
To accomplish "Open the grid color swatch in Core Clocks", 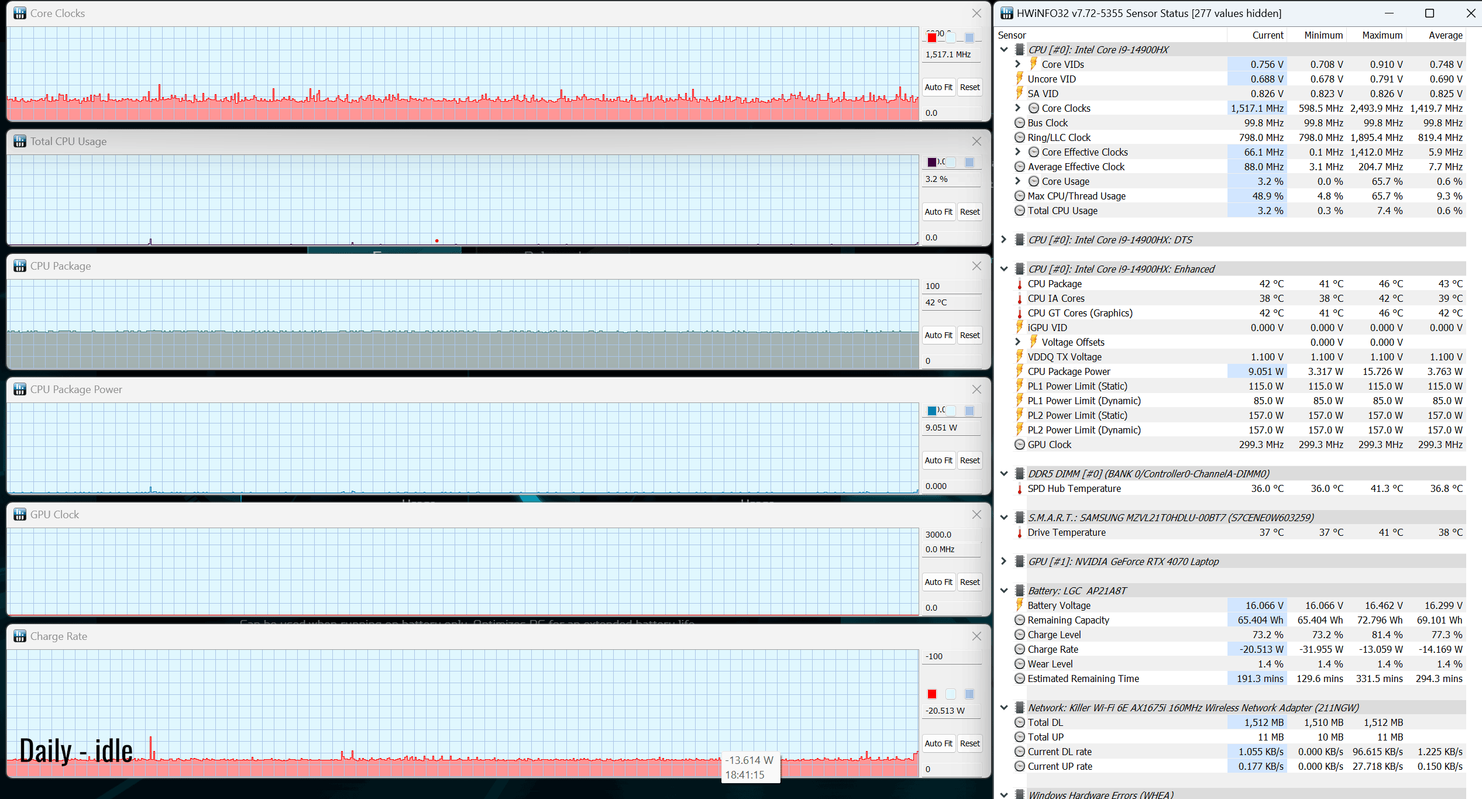I will coord(969,37).
